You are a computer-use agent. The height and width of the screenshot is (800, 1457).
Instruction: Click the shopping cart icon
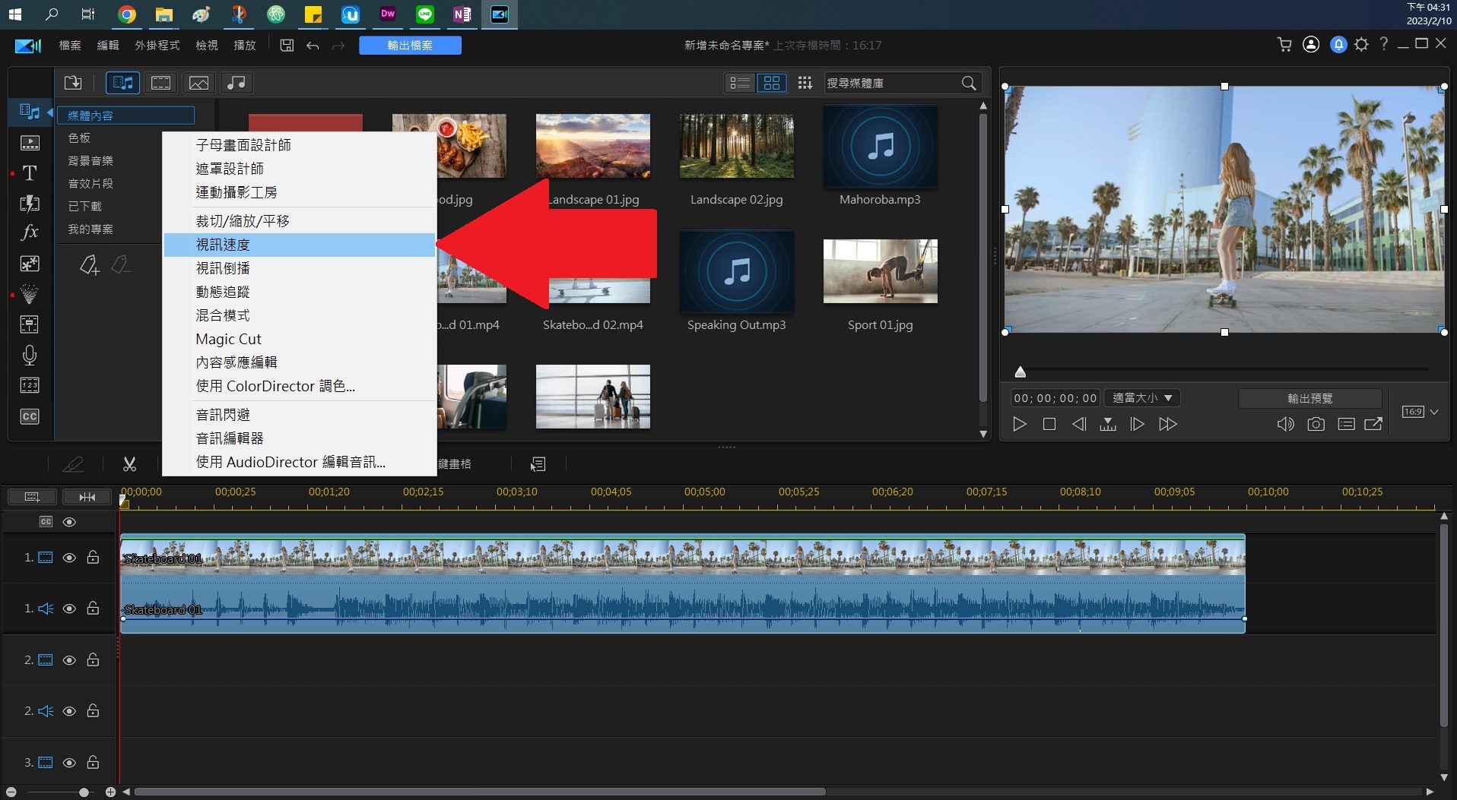point(1284,45)
